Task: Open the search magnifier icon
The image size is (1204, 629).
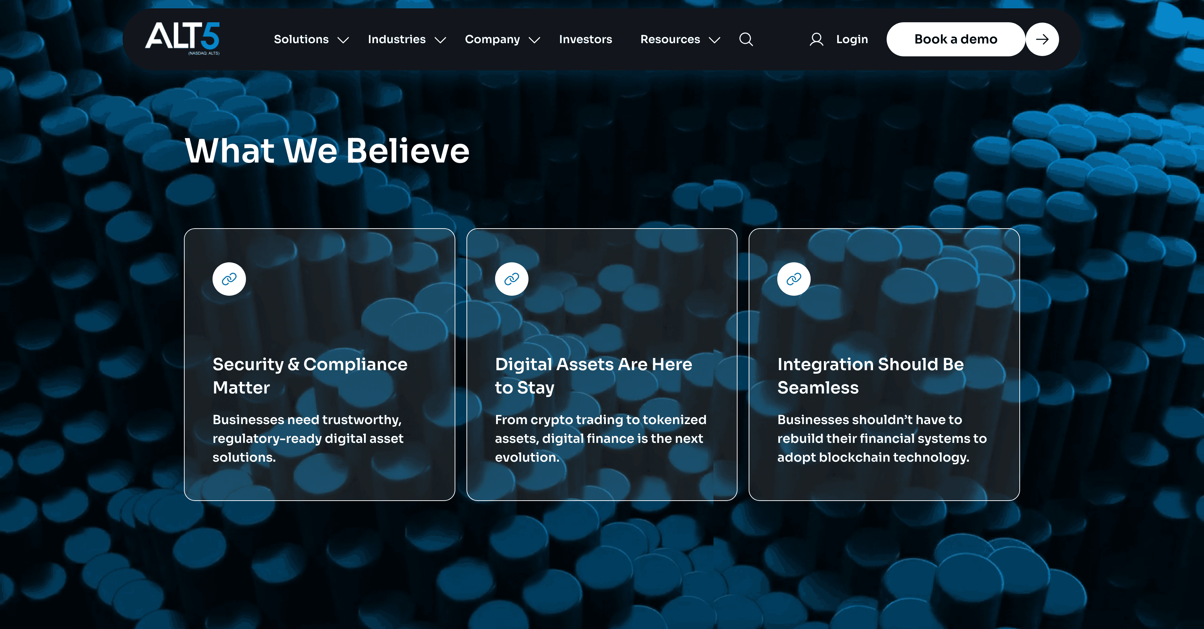Action: coord(746,39)
